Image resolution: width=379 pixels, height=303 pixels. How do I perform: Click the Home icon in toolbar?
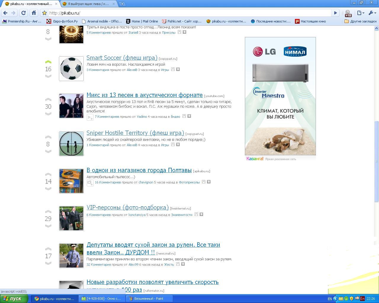click(x=34, y=13)
